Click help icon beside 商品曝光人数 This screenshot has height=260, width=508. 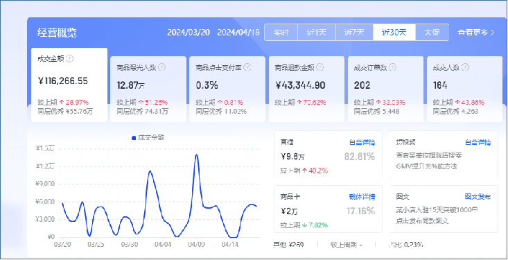click(x=162, y=67)
